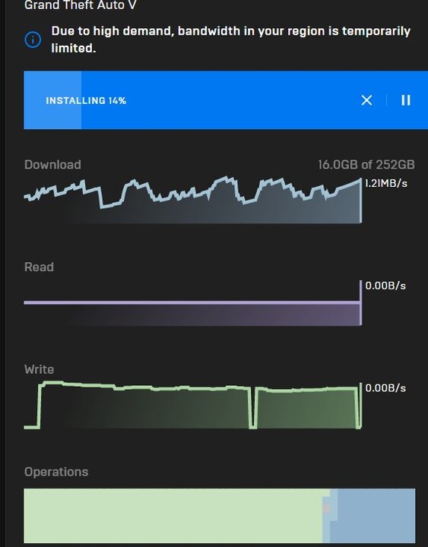Click the Write section label
This screenshot has width=428, height=547.
point(39,369)
